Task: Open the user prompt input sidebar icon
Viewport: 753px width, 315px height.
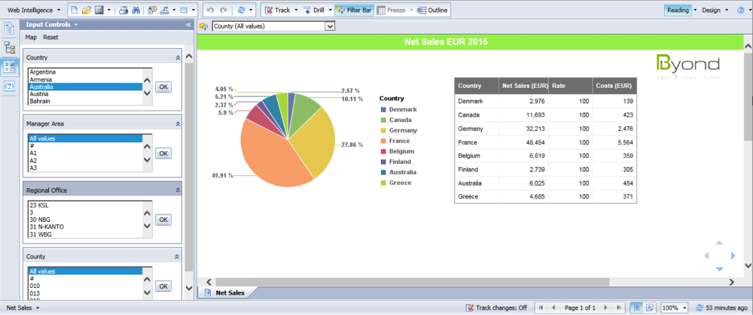Action: point(10,86)
